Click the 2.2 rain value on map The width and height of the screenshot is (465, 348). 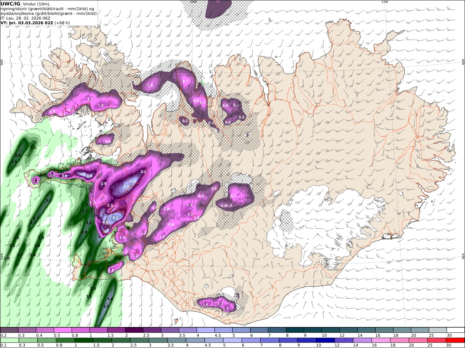(85, 211)
